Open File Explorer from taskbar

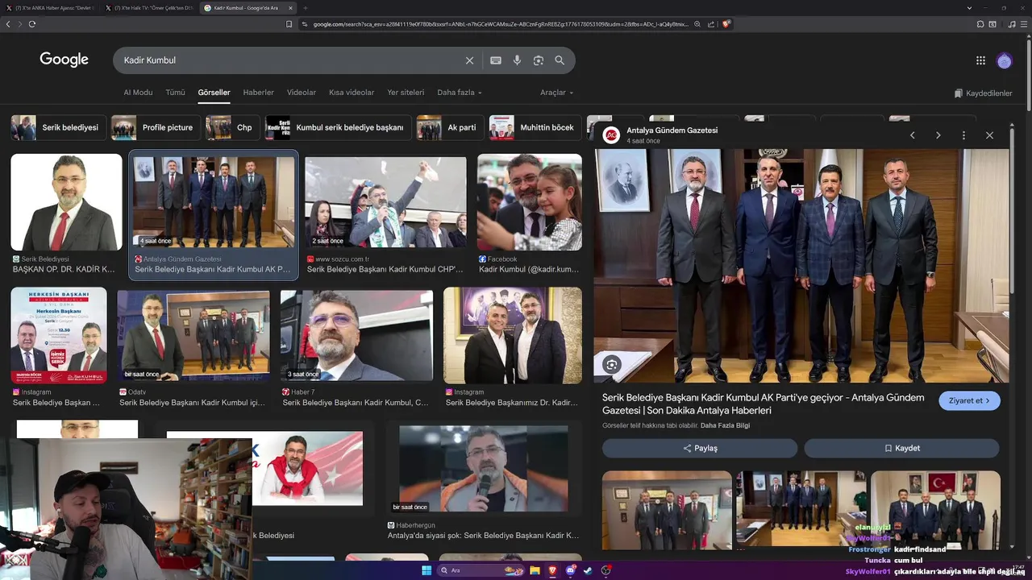(x=535, y=570)
